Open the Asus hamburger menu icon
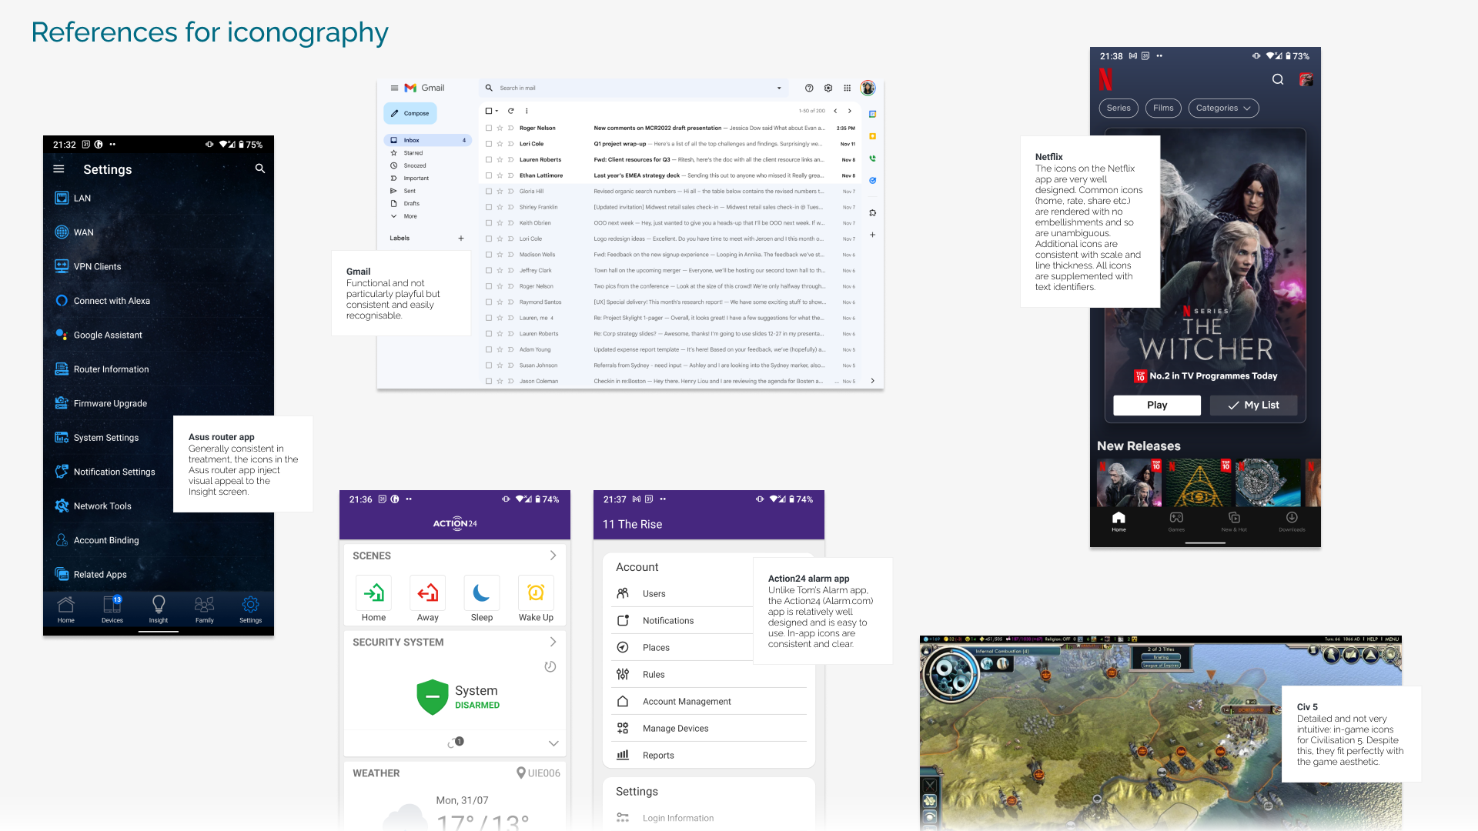1478x831 pixels. 59,169
